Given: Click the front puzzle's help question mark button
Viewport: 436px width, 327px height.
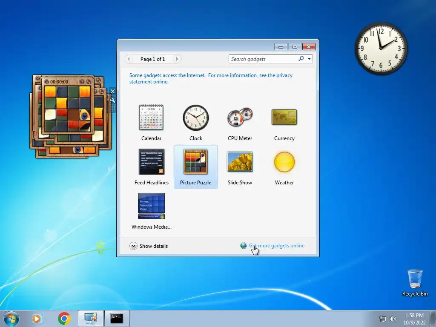Looking at the screenshot, I should [x=82, y=82].
